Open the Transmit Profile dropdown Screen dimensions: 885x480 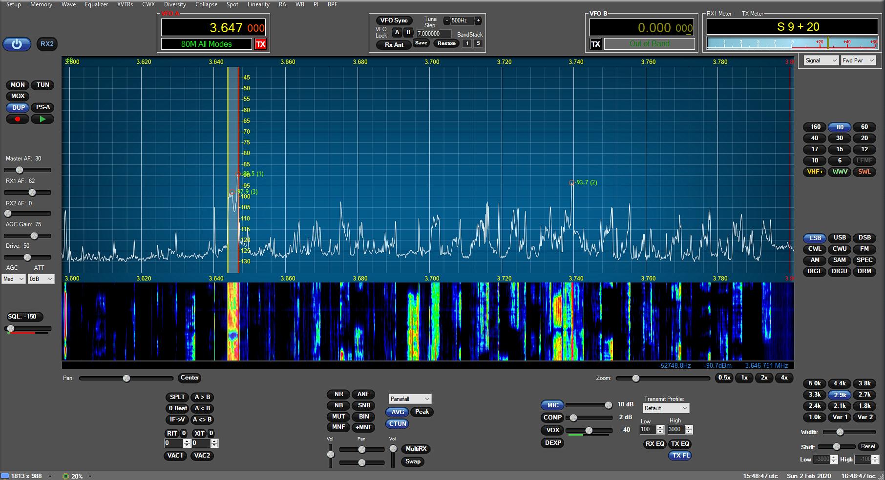click(666, 408)
